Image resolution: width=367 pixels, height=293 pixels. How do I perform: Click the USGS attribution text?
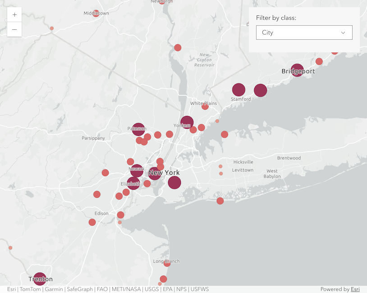(x=152, y=289)
